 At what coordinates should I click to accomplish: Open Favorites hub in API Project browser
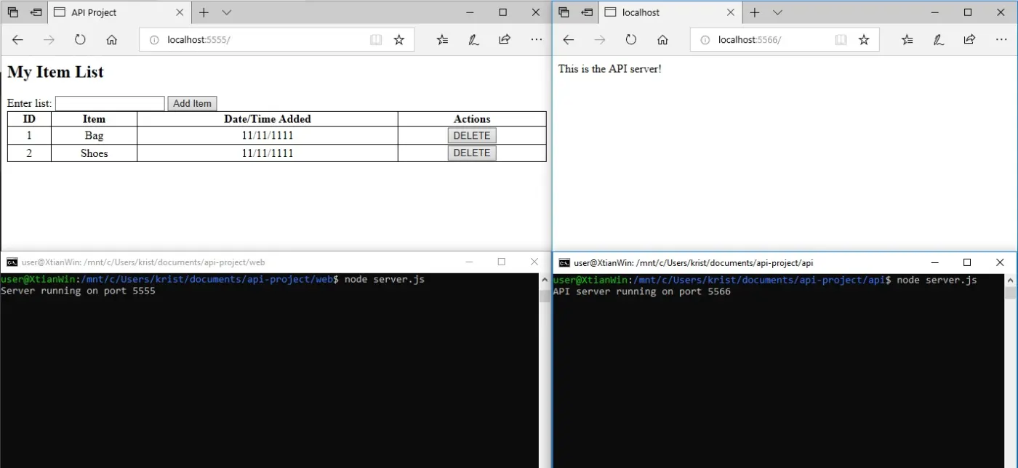[442, 40]
